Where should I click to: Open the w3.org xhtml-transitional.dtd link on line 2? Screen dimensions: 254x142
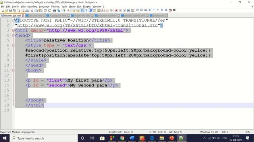tap(87, 25)
